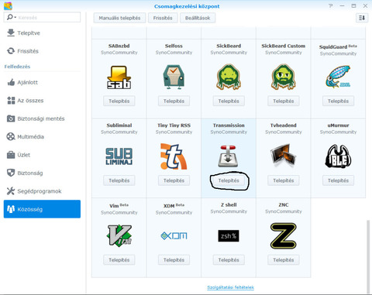The width and height of the screenshot is (372, 295).
Task: Install Z shell via Telepítés button
Action: [x=229, y=260]
